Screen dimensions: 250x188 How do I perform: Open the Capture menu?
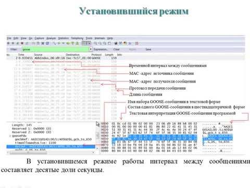click(x=39, y=38)
